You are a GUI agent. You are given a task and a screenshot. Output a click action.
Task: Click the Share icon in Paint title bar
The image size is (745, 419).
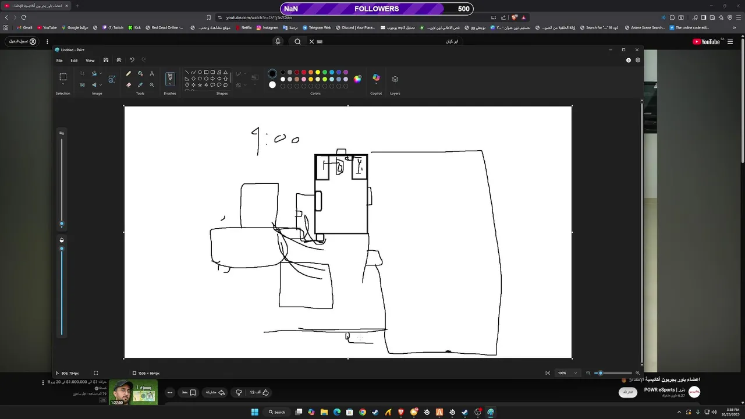[119, 60]
